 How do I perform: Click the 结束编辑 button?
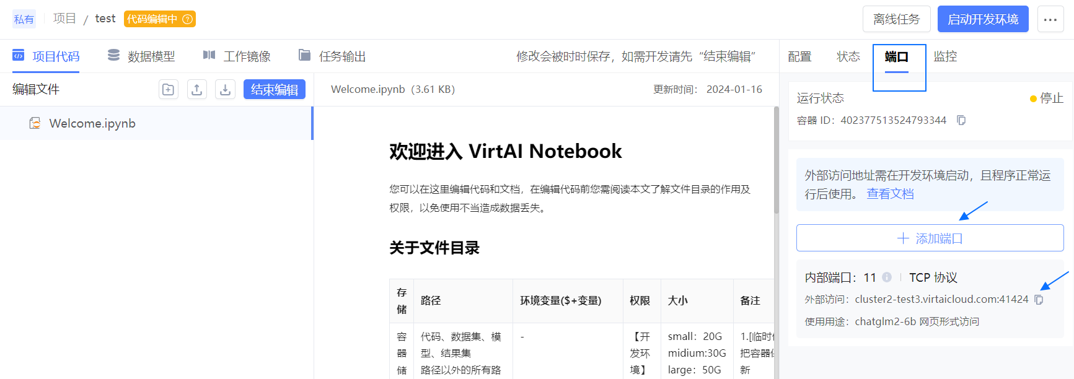(x=274, y=89)
